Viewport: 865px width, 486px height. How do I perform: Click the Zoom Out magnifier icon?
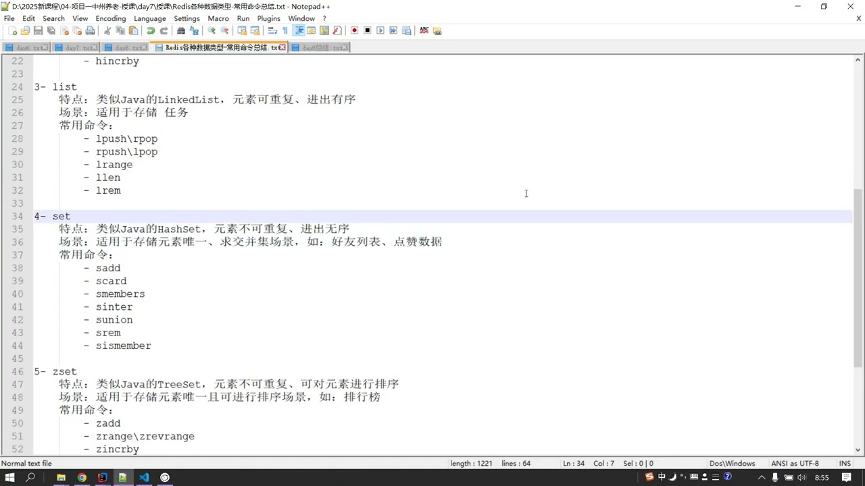click(x=224, y=30)
